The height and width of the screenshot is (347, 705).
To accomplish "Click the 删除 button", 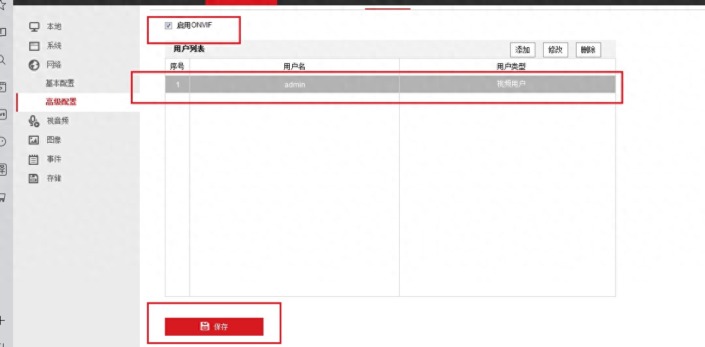I will click(588, 50).
